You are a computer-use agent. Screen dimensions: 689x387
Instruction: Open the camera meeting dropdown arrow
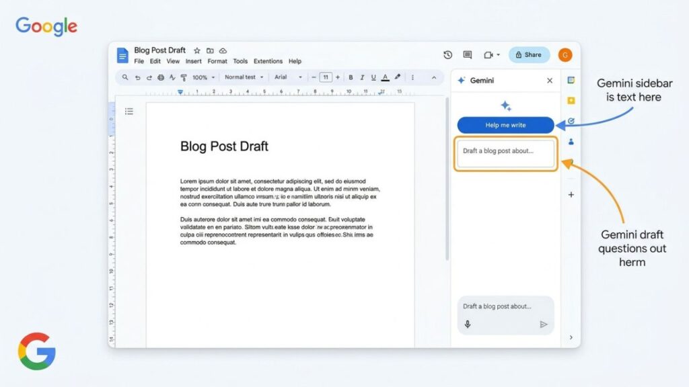pyautogui.click(x=499, y=55)
